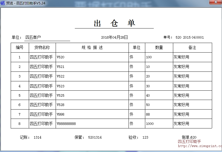Close the preview window
Viewport: 222px width, 152px height.
(x=216, y=2)
